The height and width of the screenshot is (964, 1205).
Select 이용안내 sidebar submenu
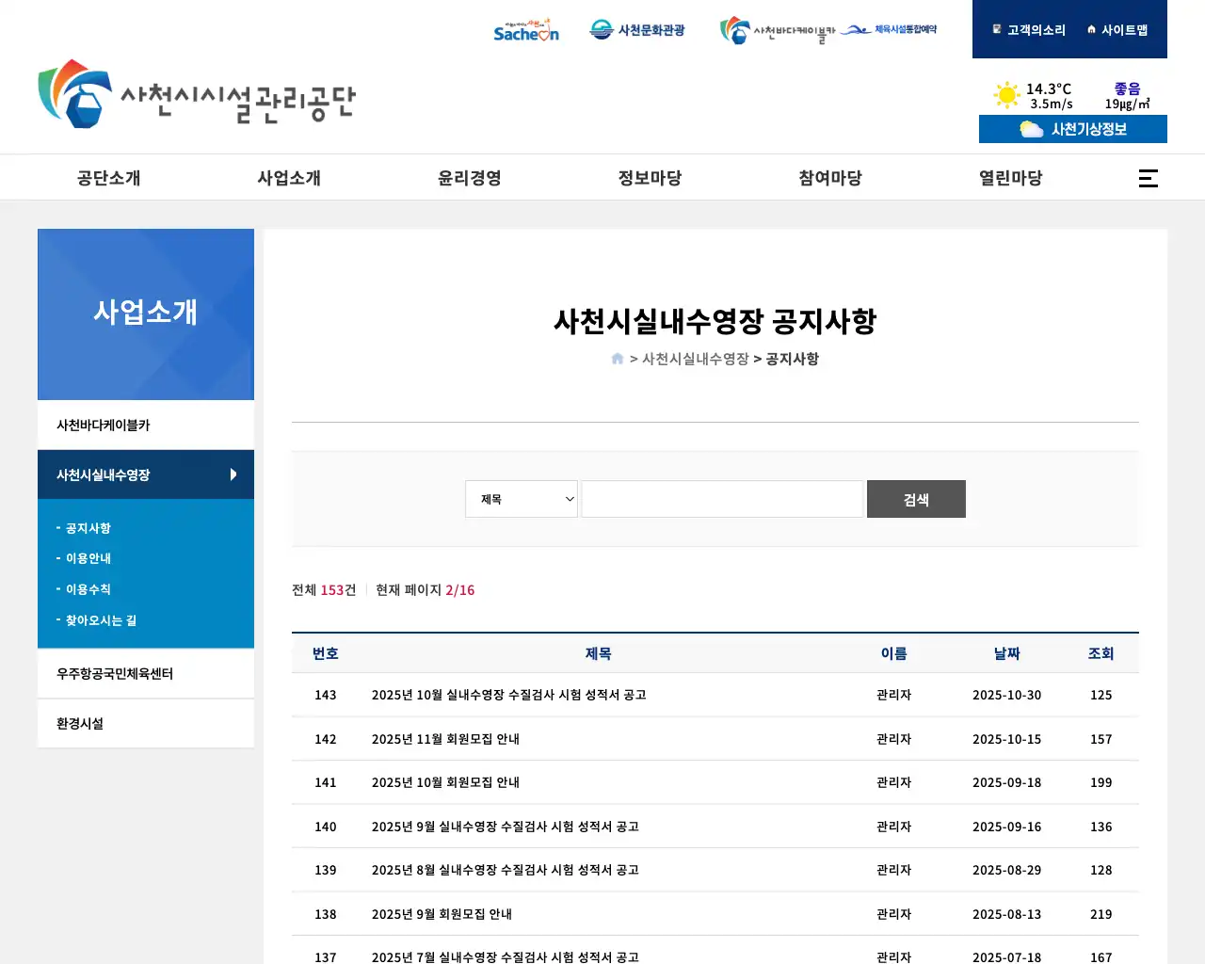pos(88,558)
